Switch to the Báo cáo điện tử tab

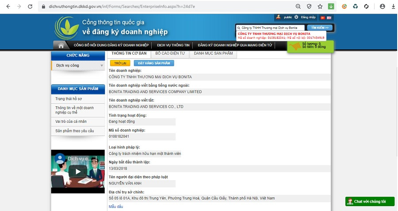[170, 54]
